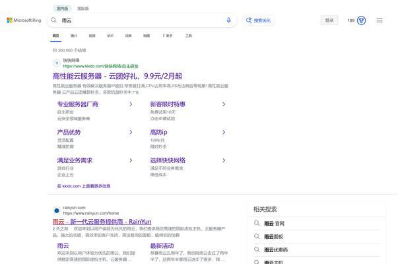Click the 快快网络 advertiser name

coord(71,61)
